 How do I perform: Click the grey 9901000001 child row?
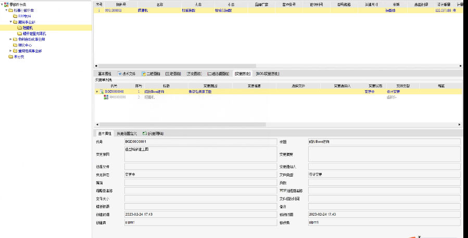[x=278, y=97]
